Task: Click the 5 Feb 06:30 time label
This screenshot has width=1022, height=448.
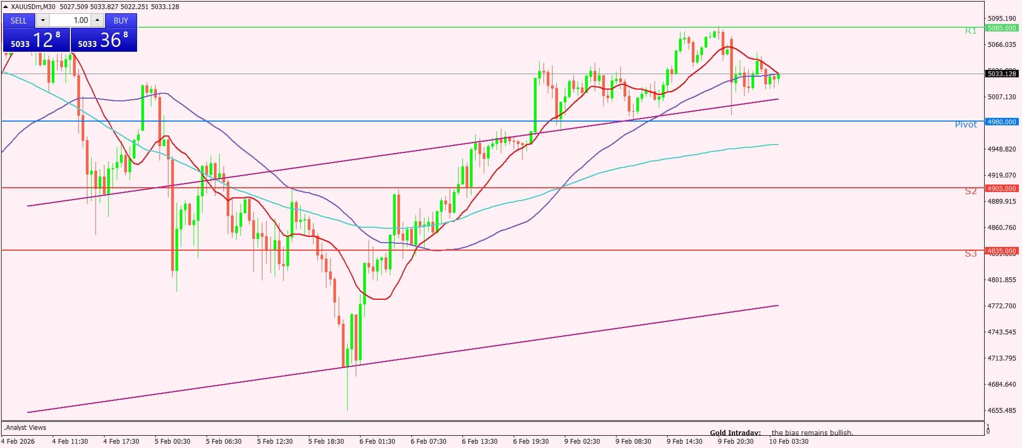Action: (x=223, y=441)
